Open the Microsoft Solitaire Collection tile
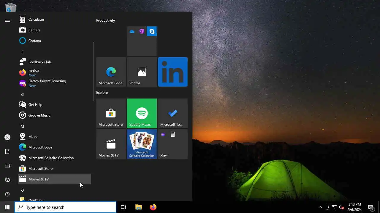 tap(142, 144)
